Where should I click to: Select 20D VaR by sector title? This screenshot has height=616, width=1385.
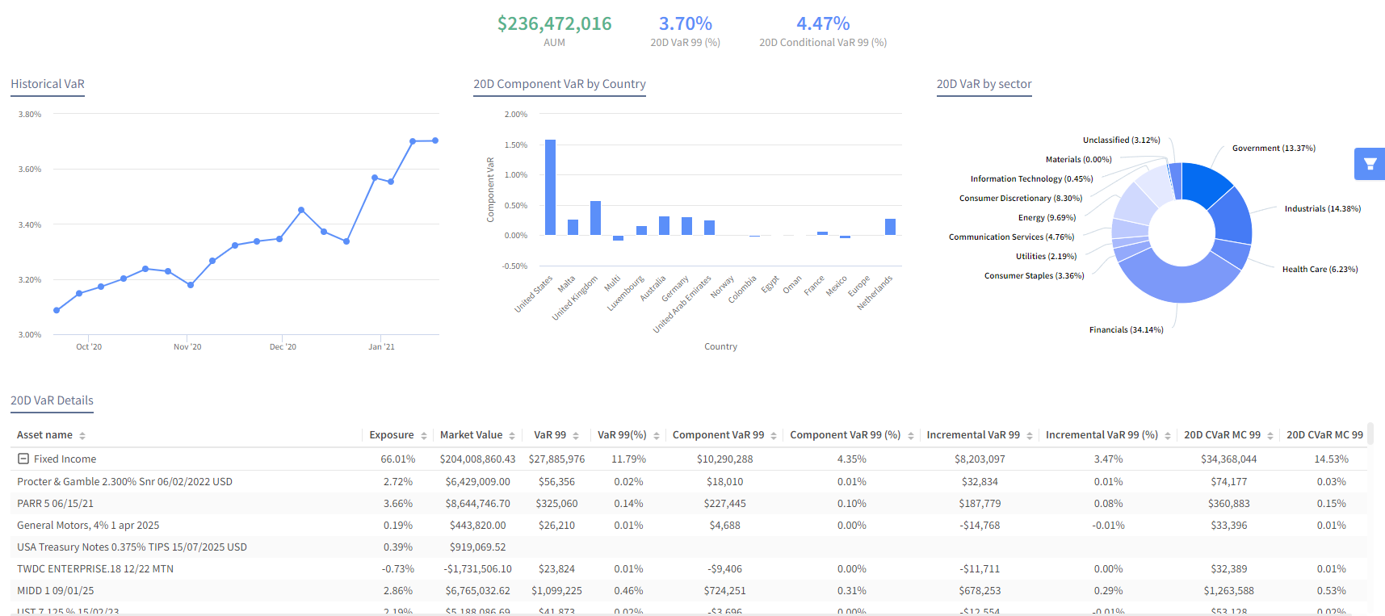point(984,84)
